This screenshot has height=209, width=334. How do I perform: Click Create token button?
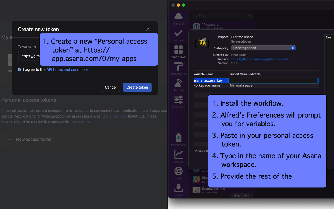tap(137, 87)
